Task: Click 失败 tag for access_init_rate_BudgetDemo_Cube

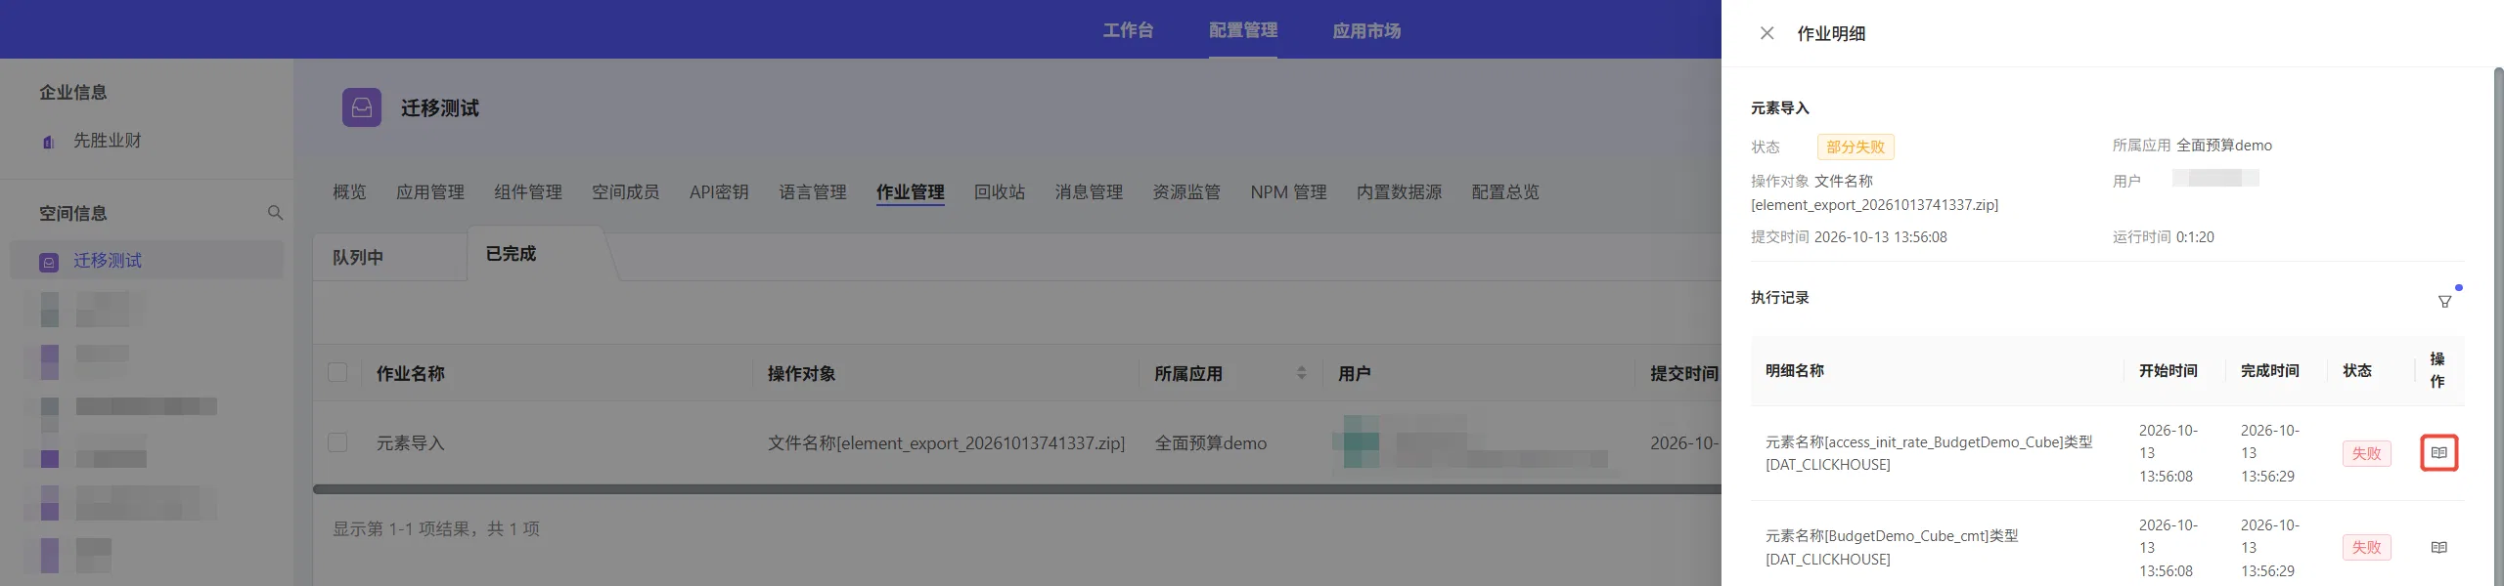Action: coord(2366,453)
